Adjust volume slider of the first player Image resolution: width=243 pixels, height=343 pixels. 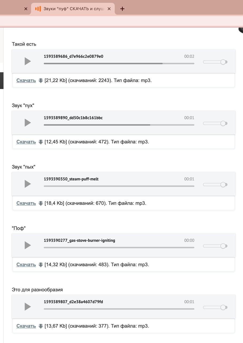tap(215, 62)
